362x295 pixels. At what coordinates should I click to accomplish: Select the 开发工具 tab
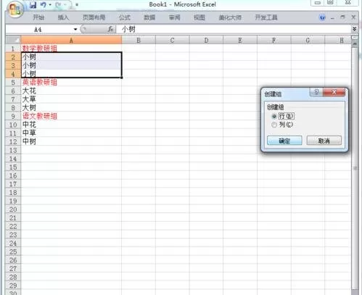[266, 17]
